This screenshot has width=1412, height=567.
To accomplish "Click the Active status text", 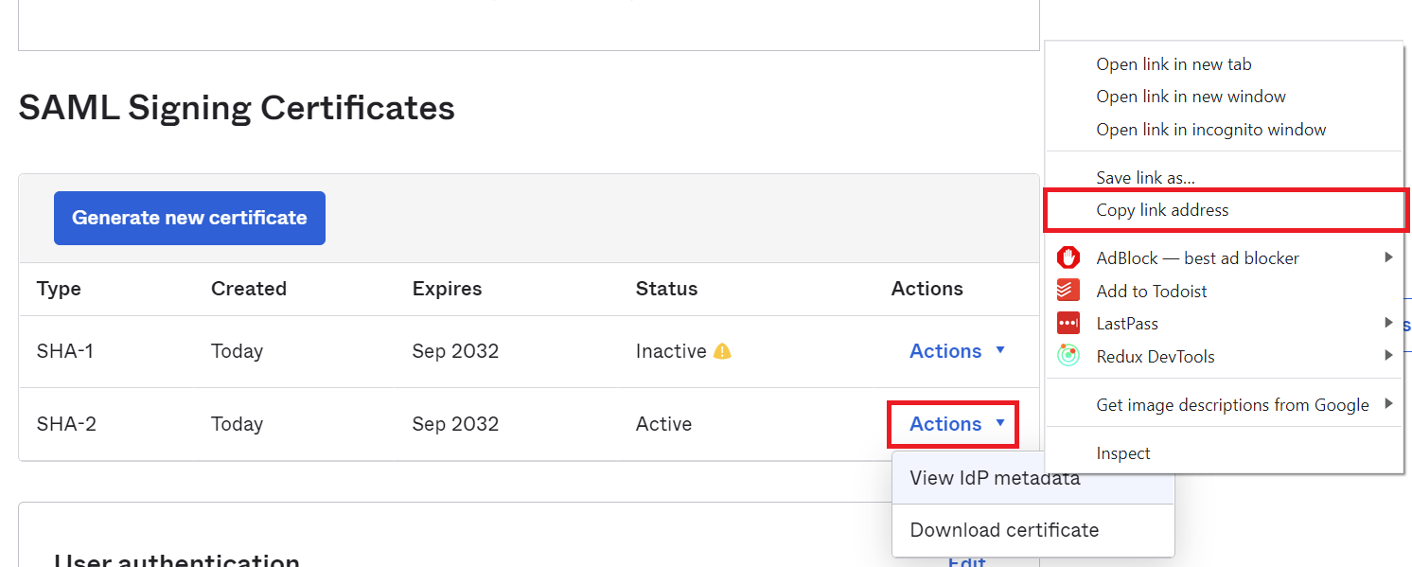I will pos(663,424).
